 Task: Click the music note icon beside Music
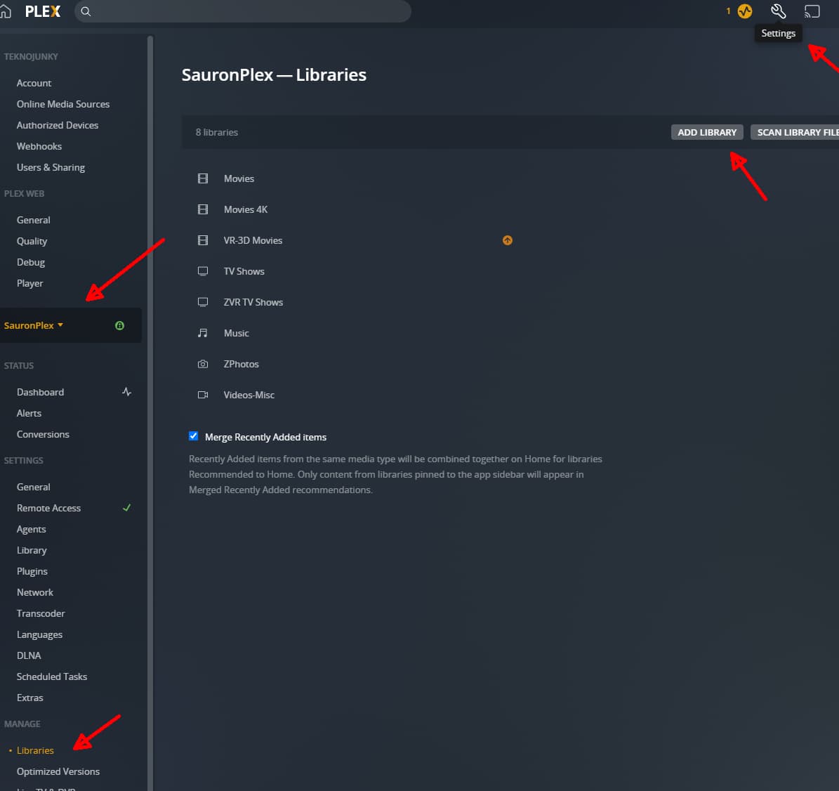203,333
